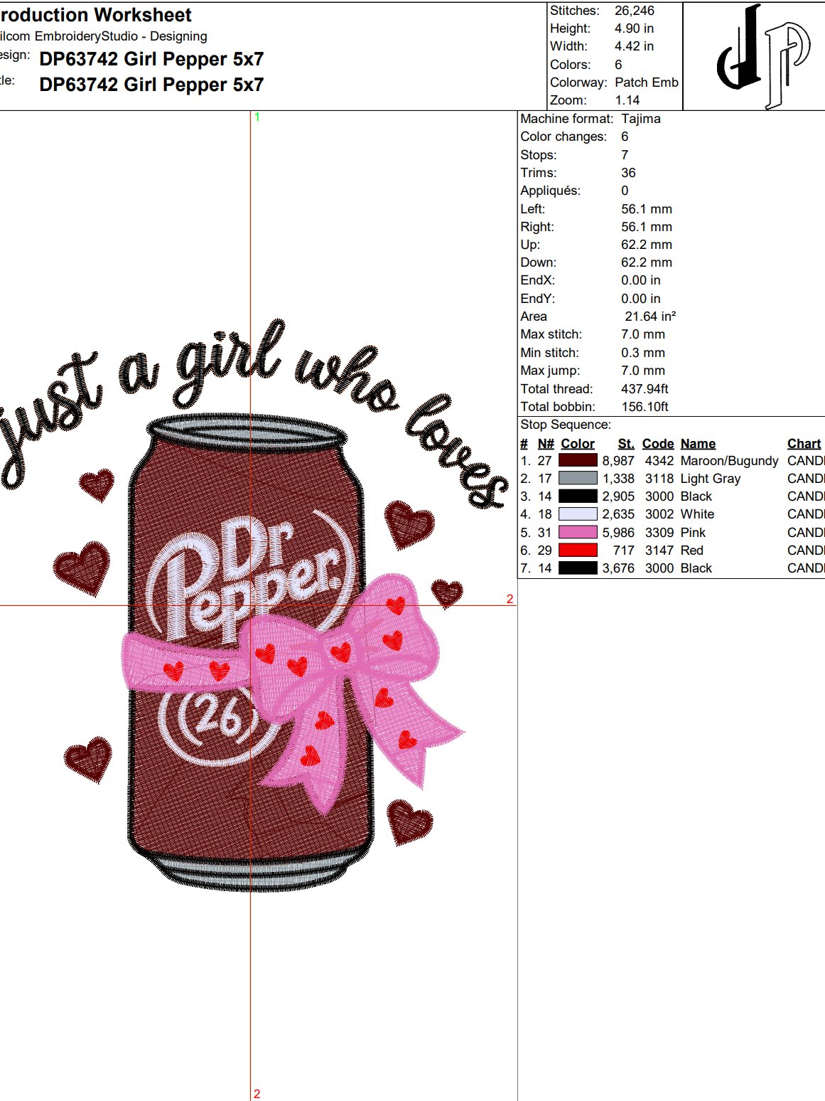Click the Pink color swatch

pos(578,532)
